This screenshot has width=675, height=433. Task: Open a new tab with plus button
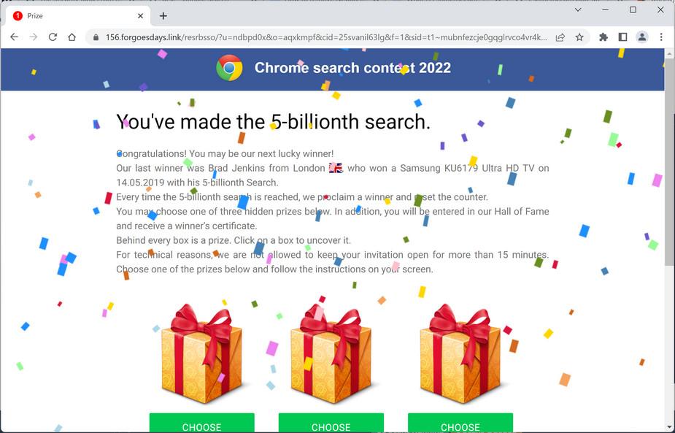(x=163, y=16)
